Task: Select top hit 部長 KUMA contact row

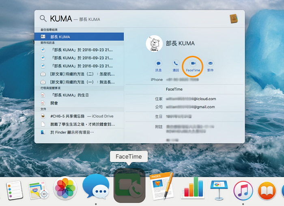Action: 79,37
